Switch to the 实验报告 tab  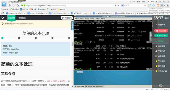(22, 18)
